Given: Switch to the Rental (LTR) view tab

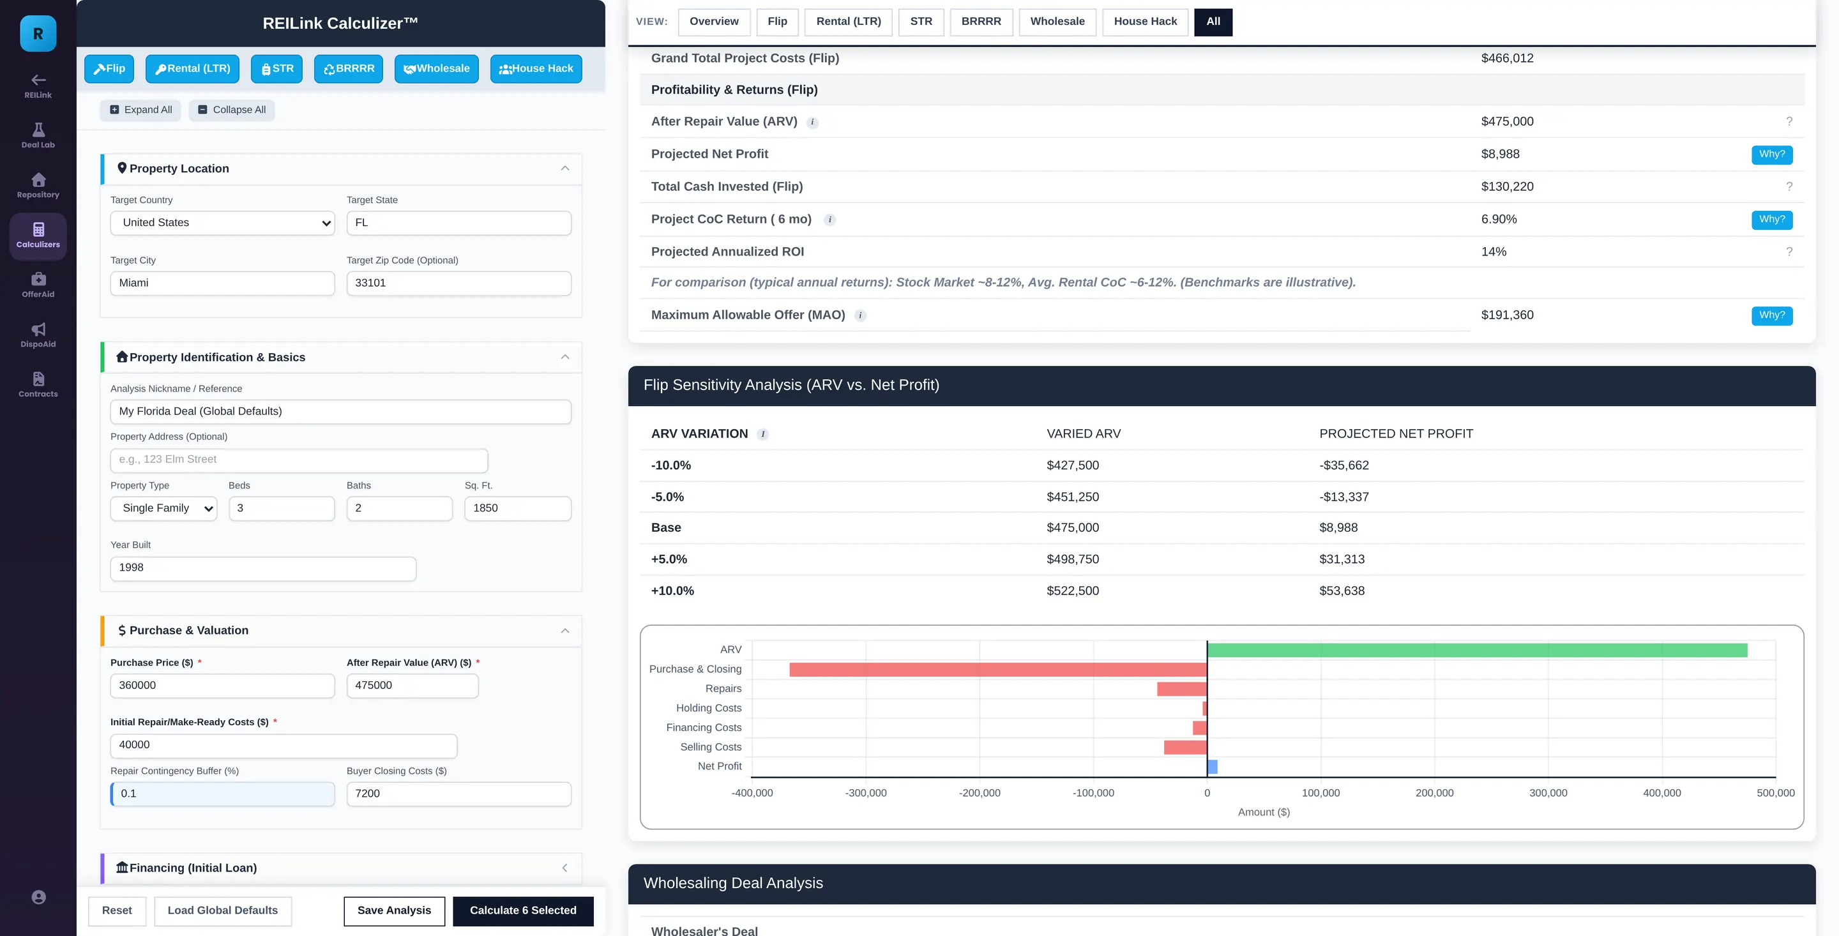Looking at the screenshot, I should coord(848,22).
